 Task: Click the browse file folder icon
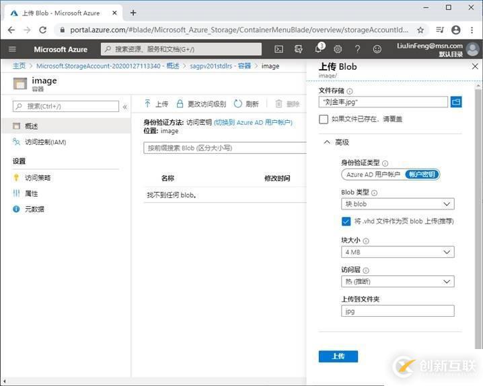pos(456,102)
